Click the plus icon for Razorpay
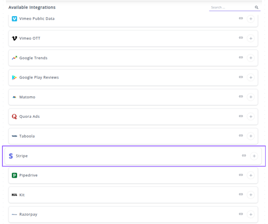This screenshot has height=224, width=268. (251, 214)
